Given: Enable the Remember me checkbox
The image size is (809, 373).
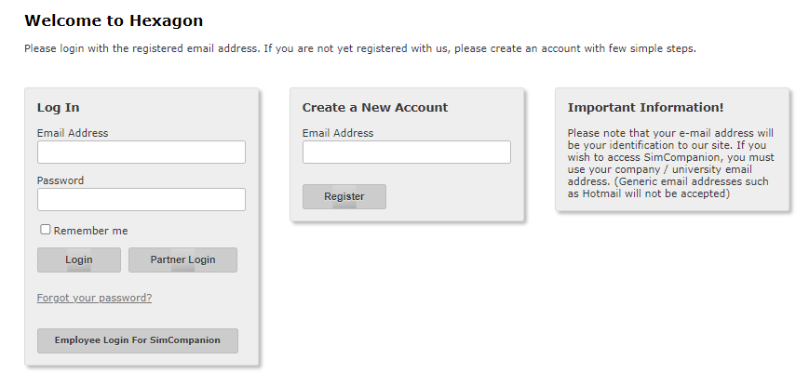Looking at the screenshot, I should point(45,230).
